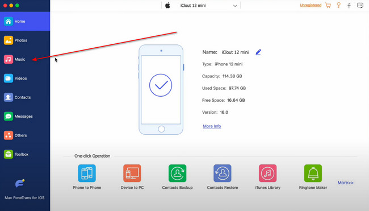Click the Capacity: 114.38 GB text
Screen dimensions: 369x211
coord(222,76)
